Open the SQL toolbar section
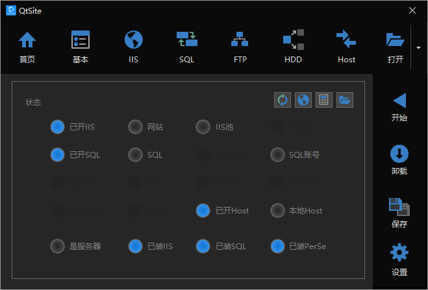428x290 pixels. point(187,47)
